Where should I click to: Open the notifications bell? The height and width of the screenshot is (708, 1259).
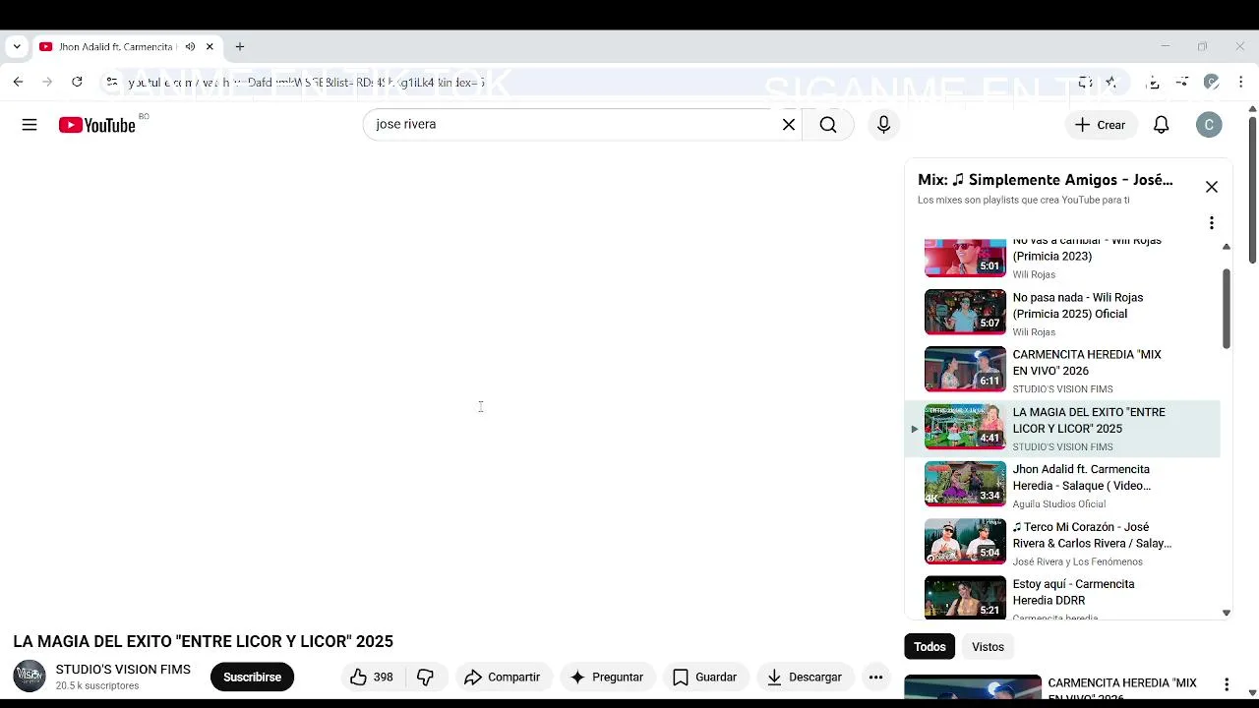1162,125
